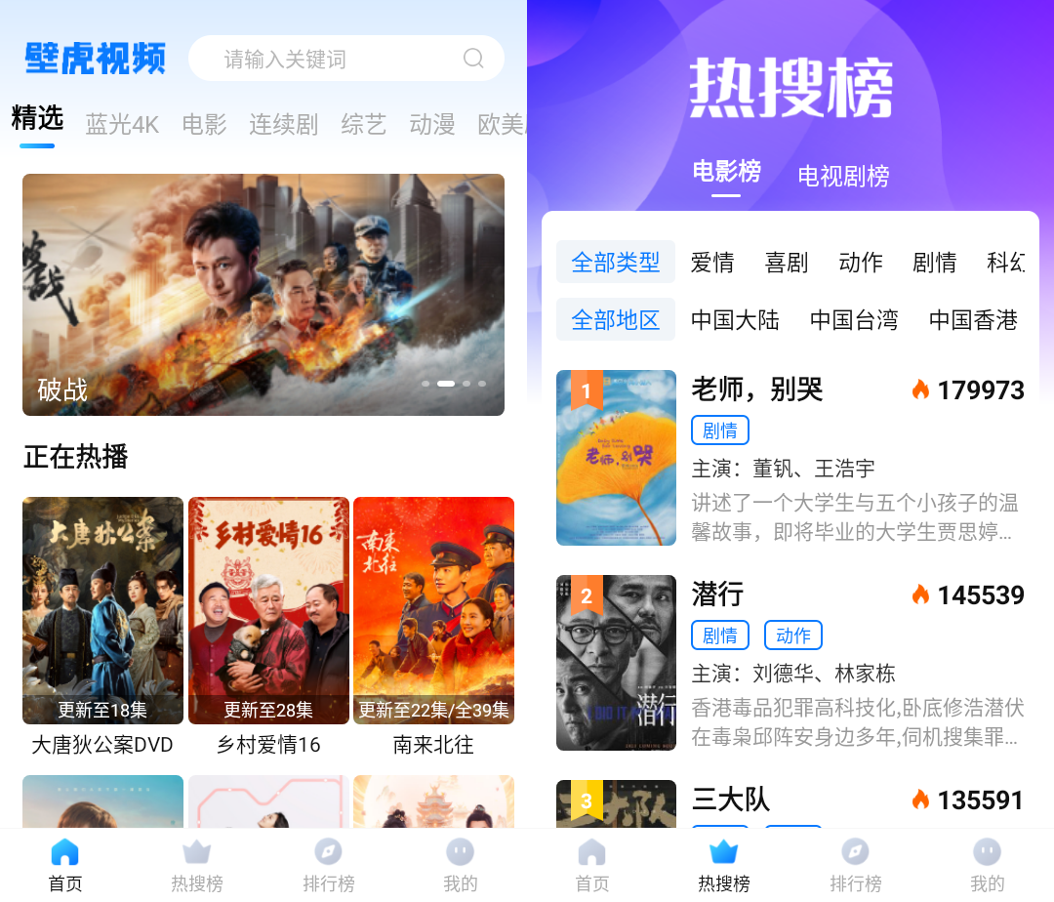Image resolution: width=1054 pixels, height=902 pixels.
Task: Open 我的 profile icon in right nav
Action: click(988, 852)
